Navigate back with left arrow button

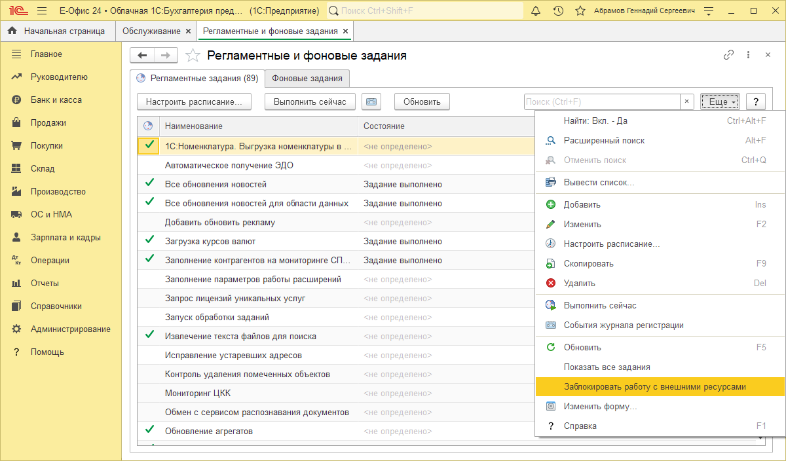142,56
